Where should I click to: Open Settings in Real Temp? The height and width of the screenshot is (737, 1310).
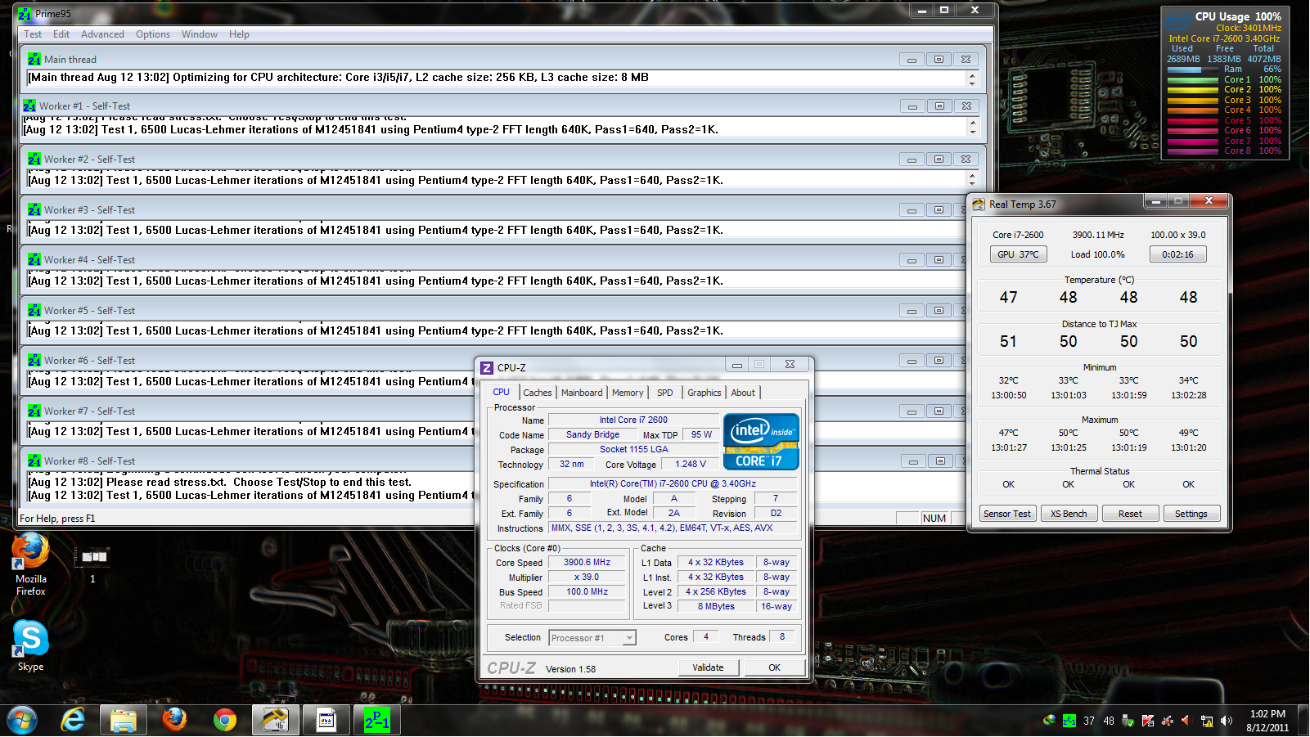(1191, 514)
